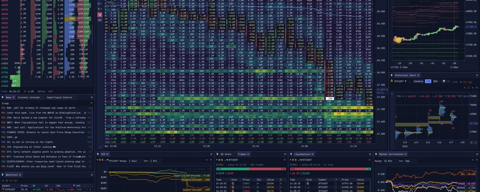Click the red X button beside the footprint chart

point(100,15)
